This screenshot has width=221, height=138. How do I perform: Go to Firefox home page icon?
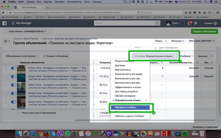coord(205,12)
